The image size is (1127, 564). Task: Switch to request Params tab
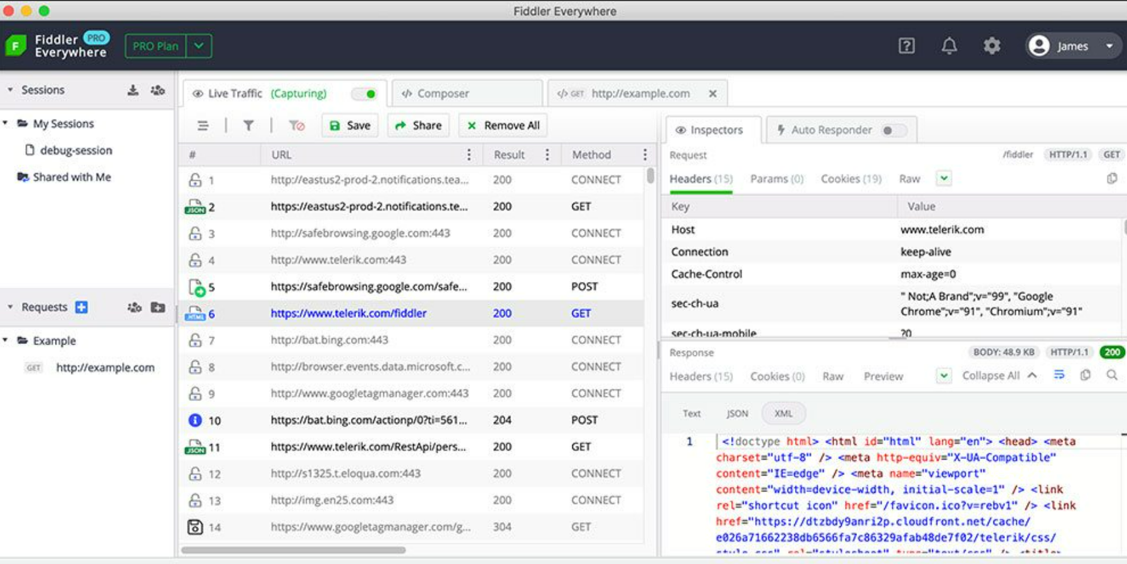tap(777, 179)
